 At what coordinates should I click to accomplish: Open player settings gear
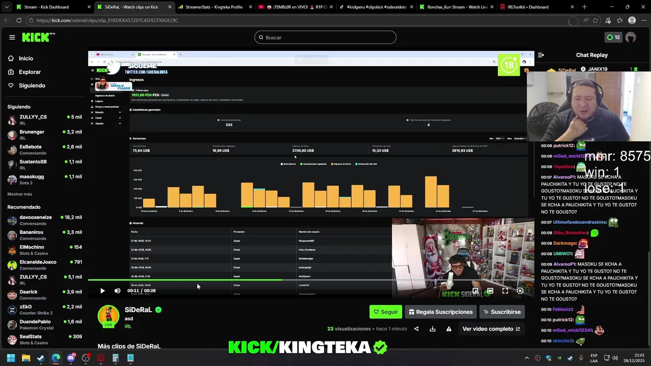point(520,291)
